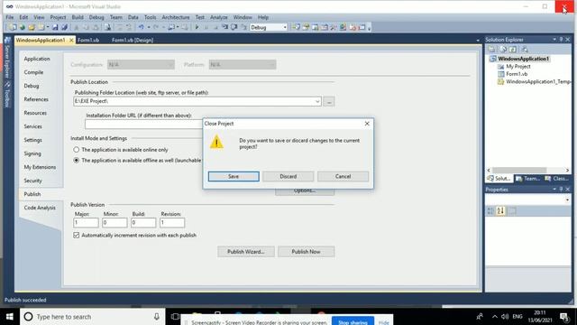Click the microphone icon in taskbar search

[x=156, y=317]
